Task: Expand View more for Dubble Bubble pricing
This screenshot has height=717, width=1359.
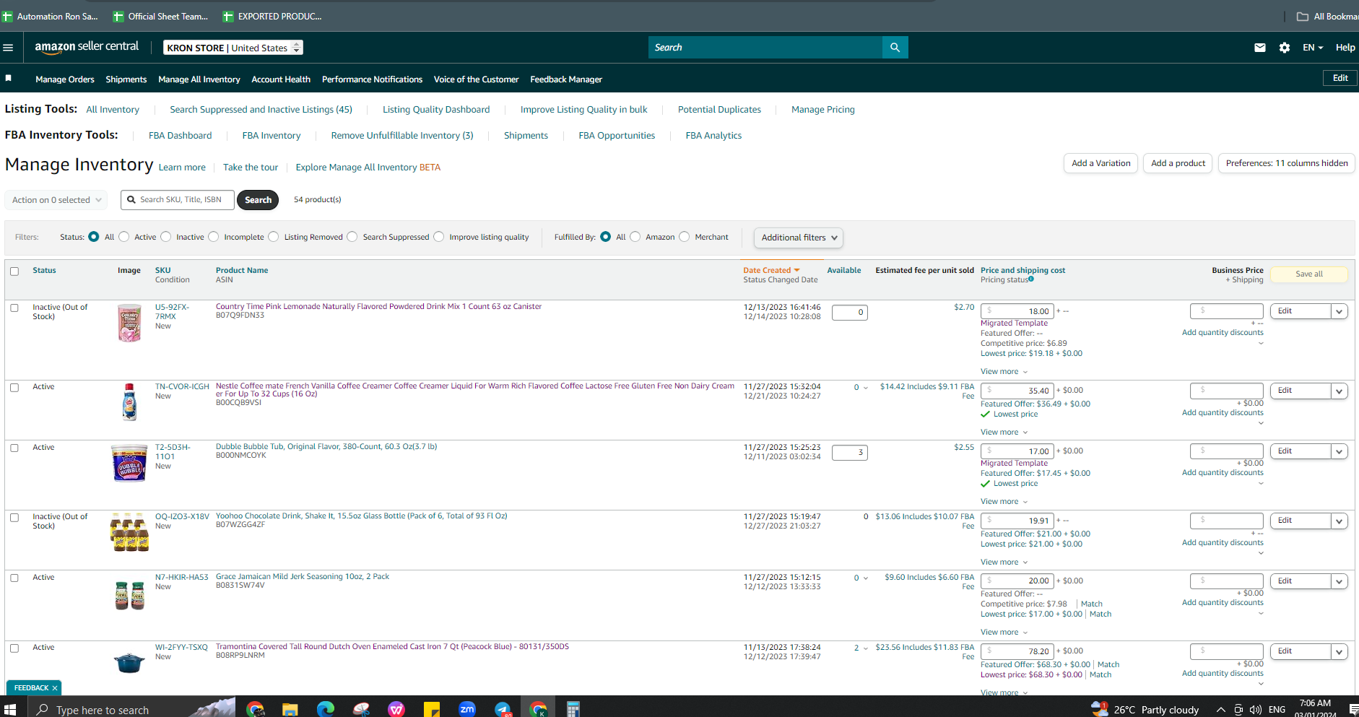Action: (x=1004, y=502)
